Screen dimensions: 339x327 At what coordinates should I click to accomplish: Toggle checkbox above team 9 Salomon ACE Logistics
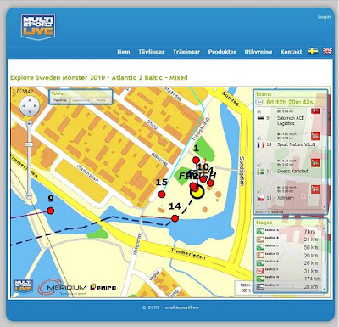click(259, 111)
